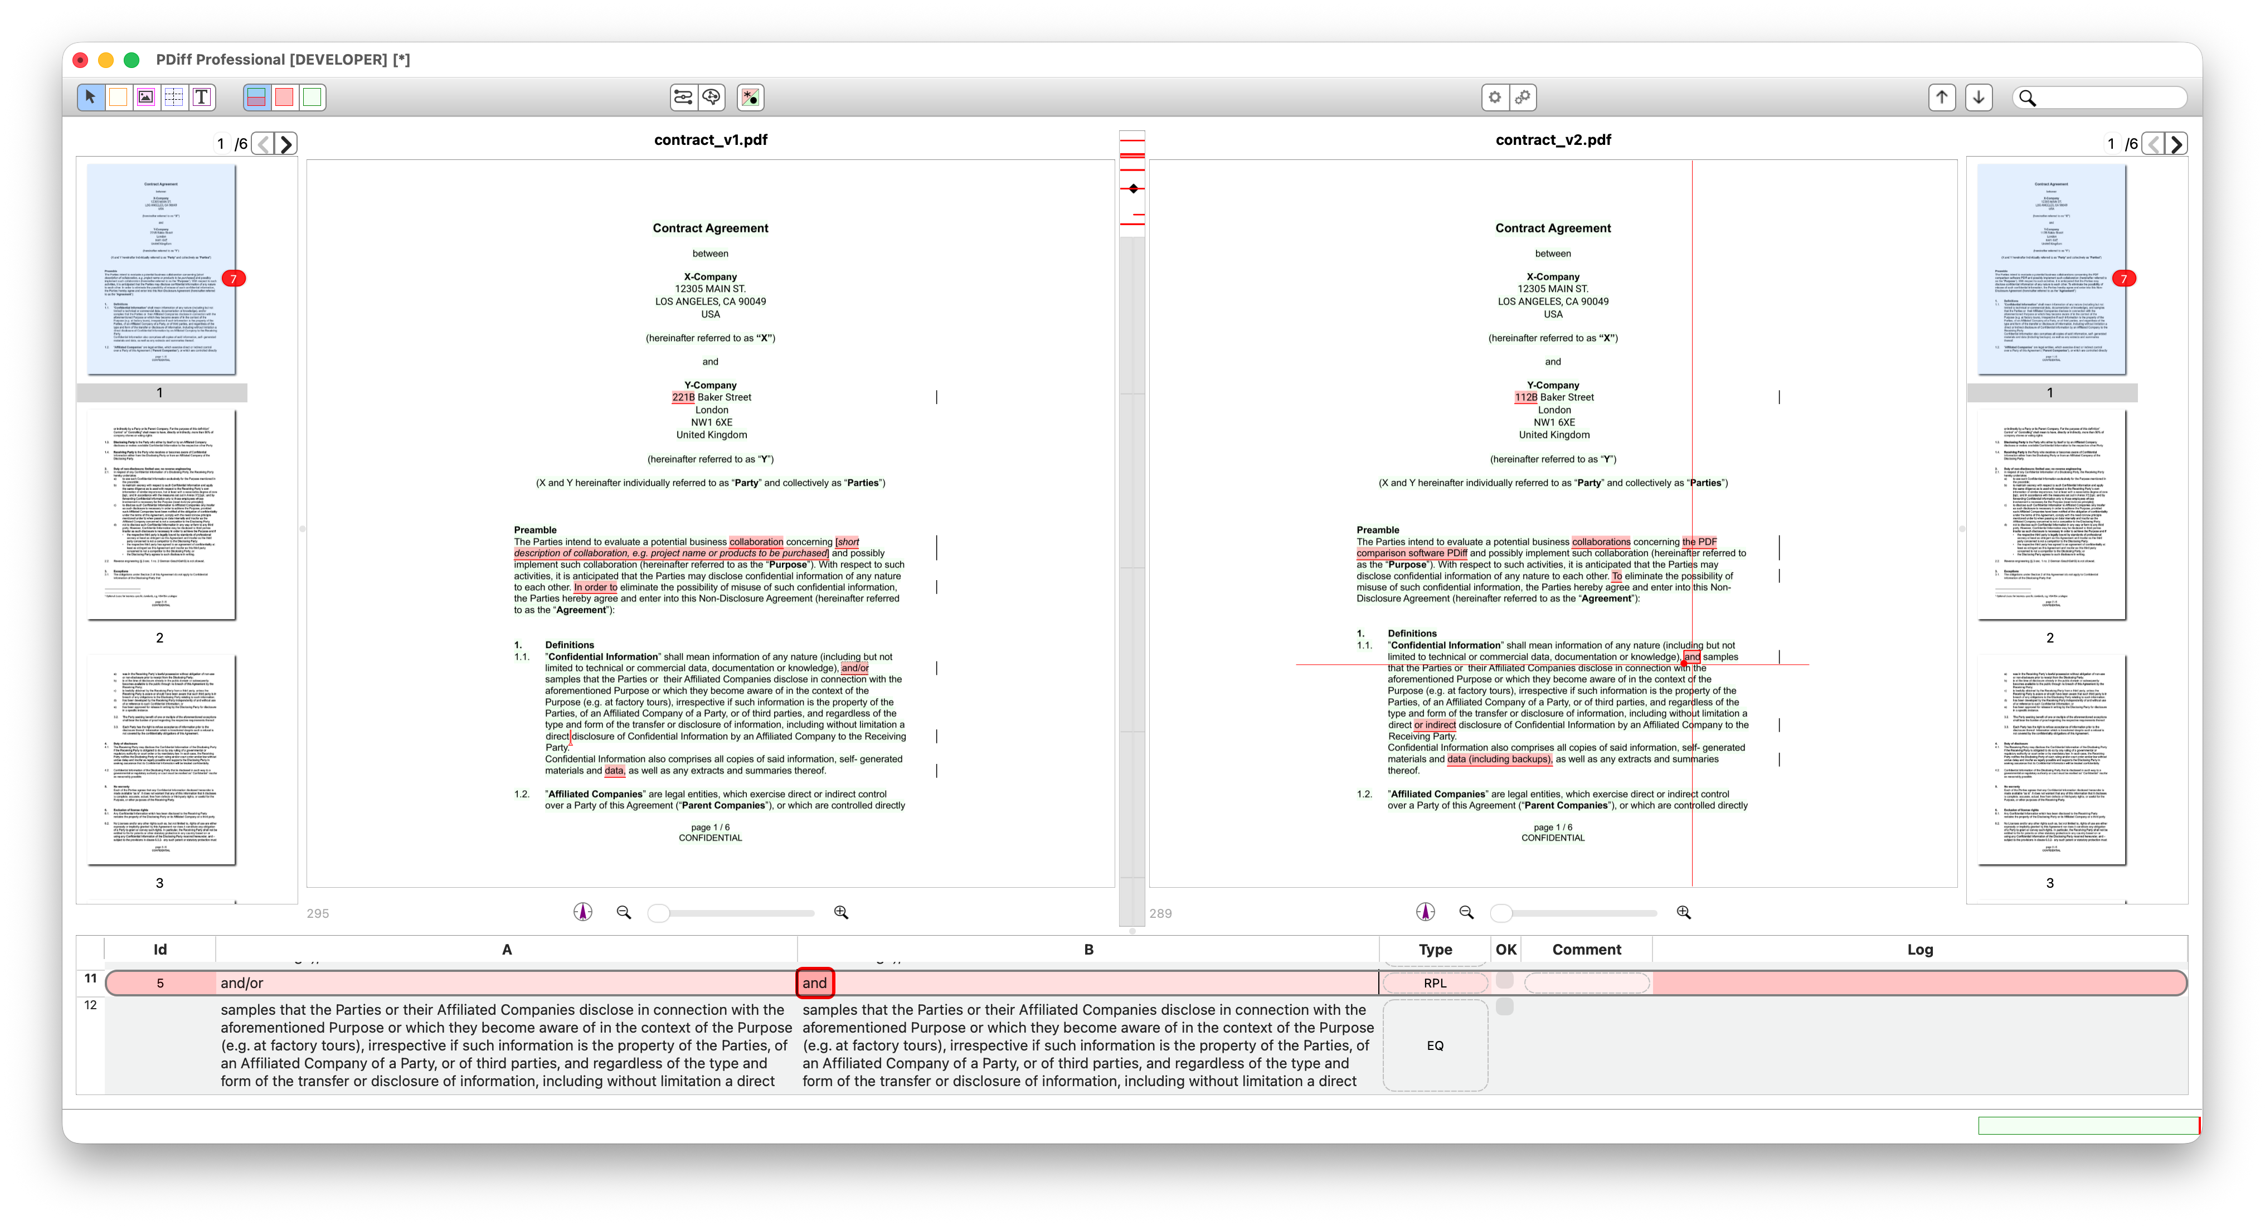
Task: Toggle the OK checkbox on the RPL row
Action: [1505, 982]
